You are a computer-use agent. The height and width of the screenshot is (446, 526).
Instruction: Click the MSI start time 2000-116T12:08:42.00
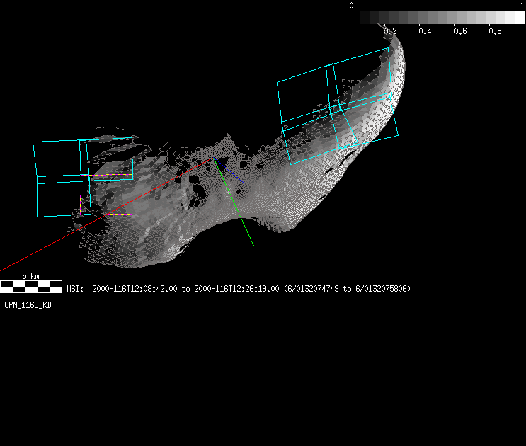click(x=135, y=289)
